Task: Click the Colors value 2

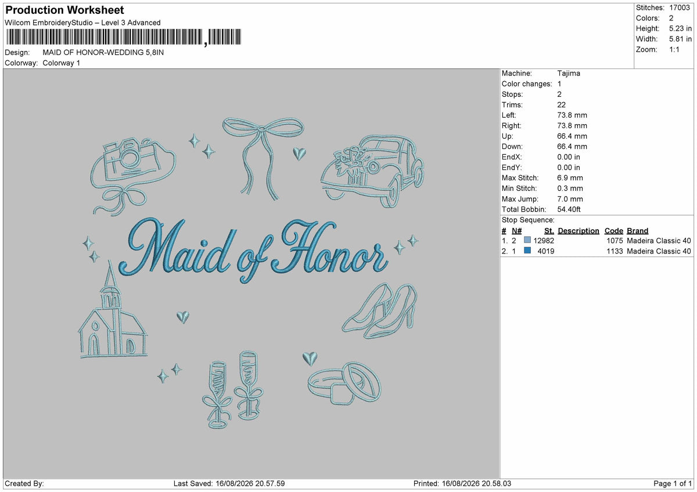Action: (x=671, y=18)
